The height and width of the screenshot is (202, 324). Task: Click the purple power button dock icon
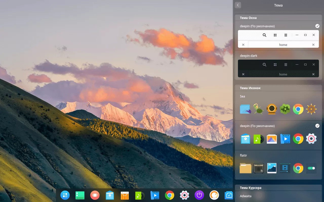coord(199,195)
